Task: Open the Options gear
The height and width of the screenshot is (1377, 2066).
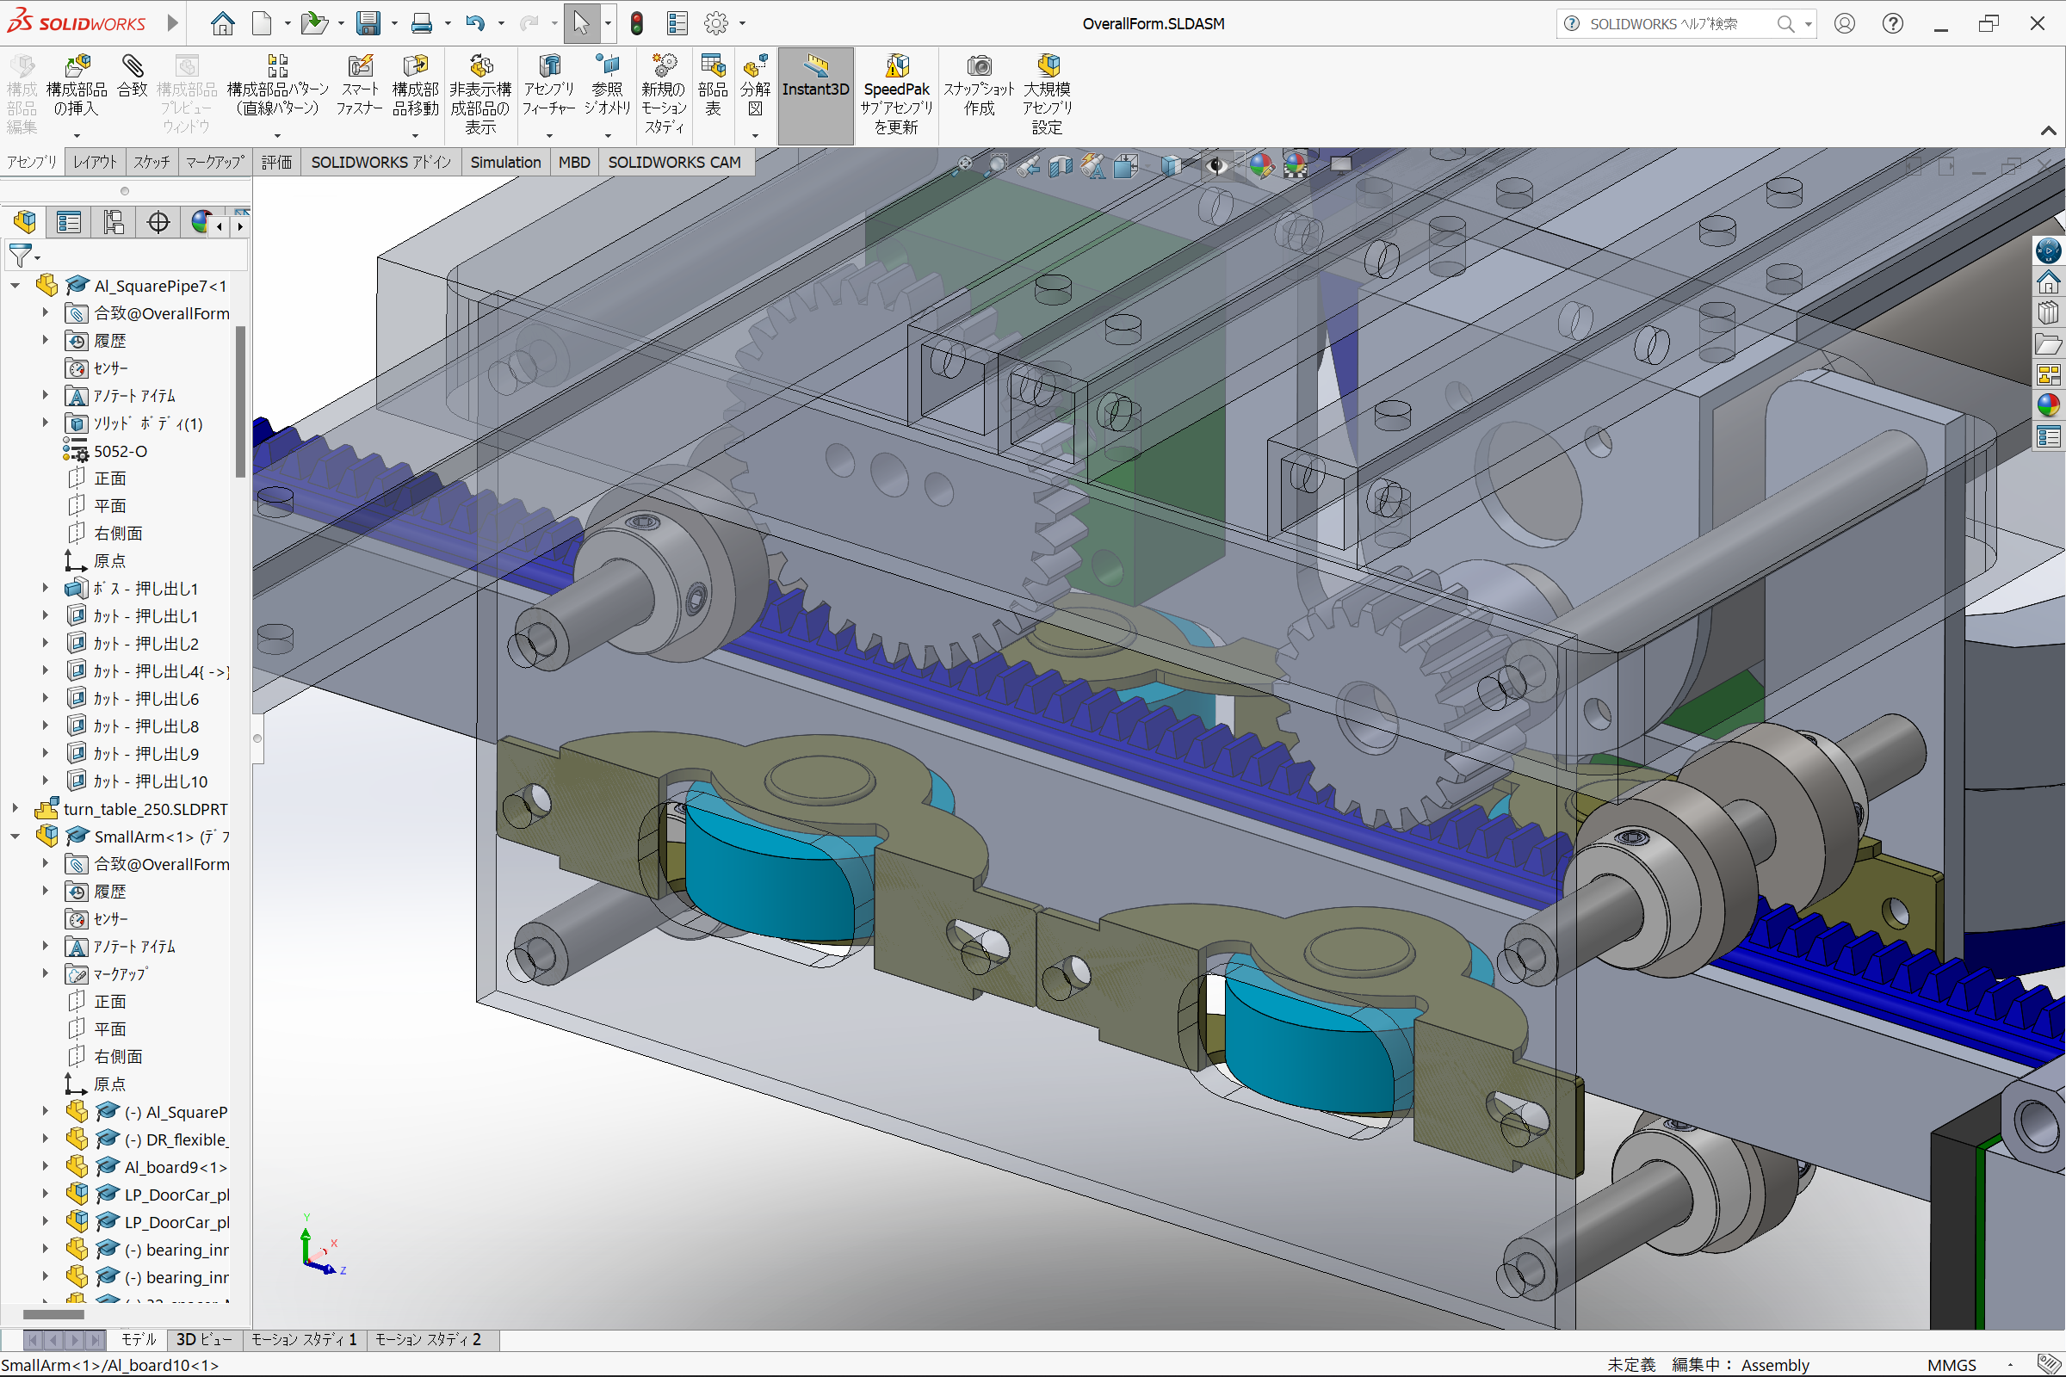Action: (x=717, y=23)
